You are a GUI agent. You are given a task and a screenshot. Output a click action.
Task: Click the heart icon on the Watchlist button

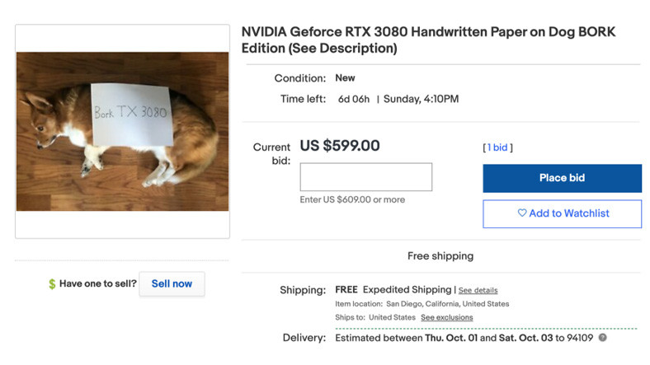(x=521, y=213)
